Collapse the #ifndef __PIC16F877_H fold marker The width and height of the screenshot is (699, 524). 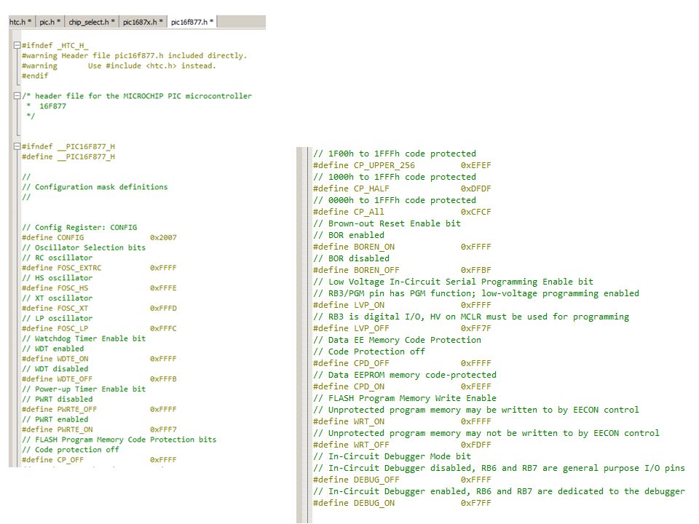point(17,146)
